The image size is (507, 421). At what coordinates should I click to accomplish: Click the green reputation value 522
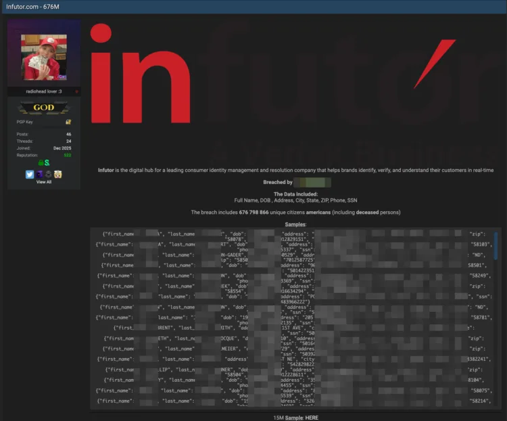67,155
